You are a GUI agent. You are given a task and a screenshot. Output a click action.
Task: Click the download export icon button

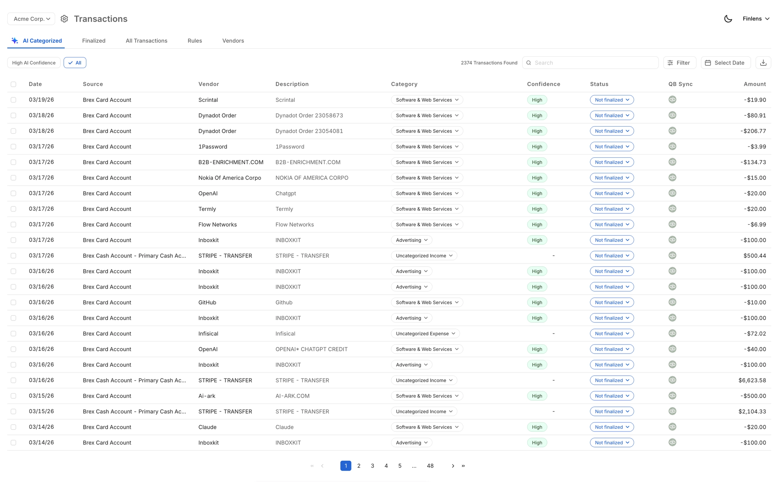click(x=763, y=63)
